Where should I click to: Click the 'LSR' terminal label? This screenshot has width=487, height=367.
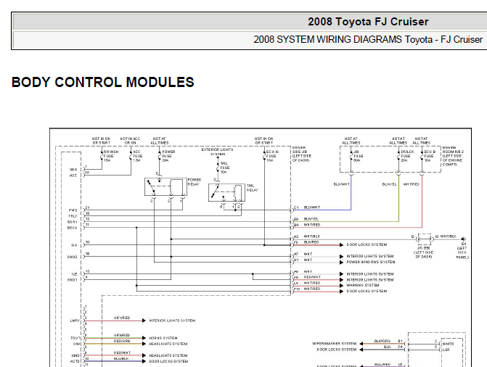pos(446,350)
